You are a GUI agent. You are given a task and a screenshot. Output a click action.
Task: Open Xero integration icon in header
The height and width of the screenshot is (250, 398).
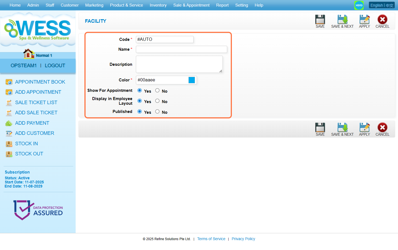coord(359,5)
